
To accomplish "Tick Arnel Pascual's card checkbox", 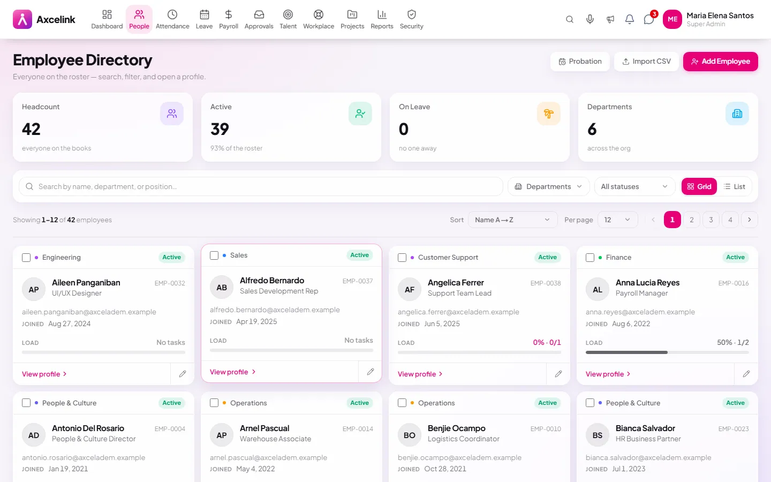I will 214,403.
